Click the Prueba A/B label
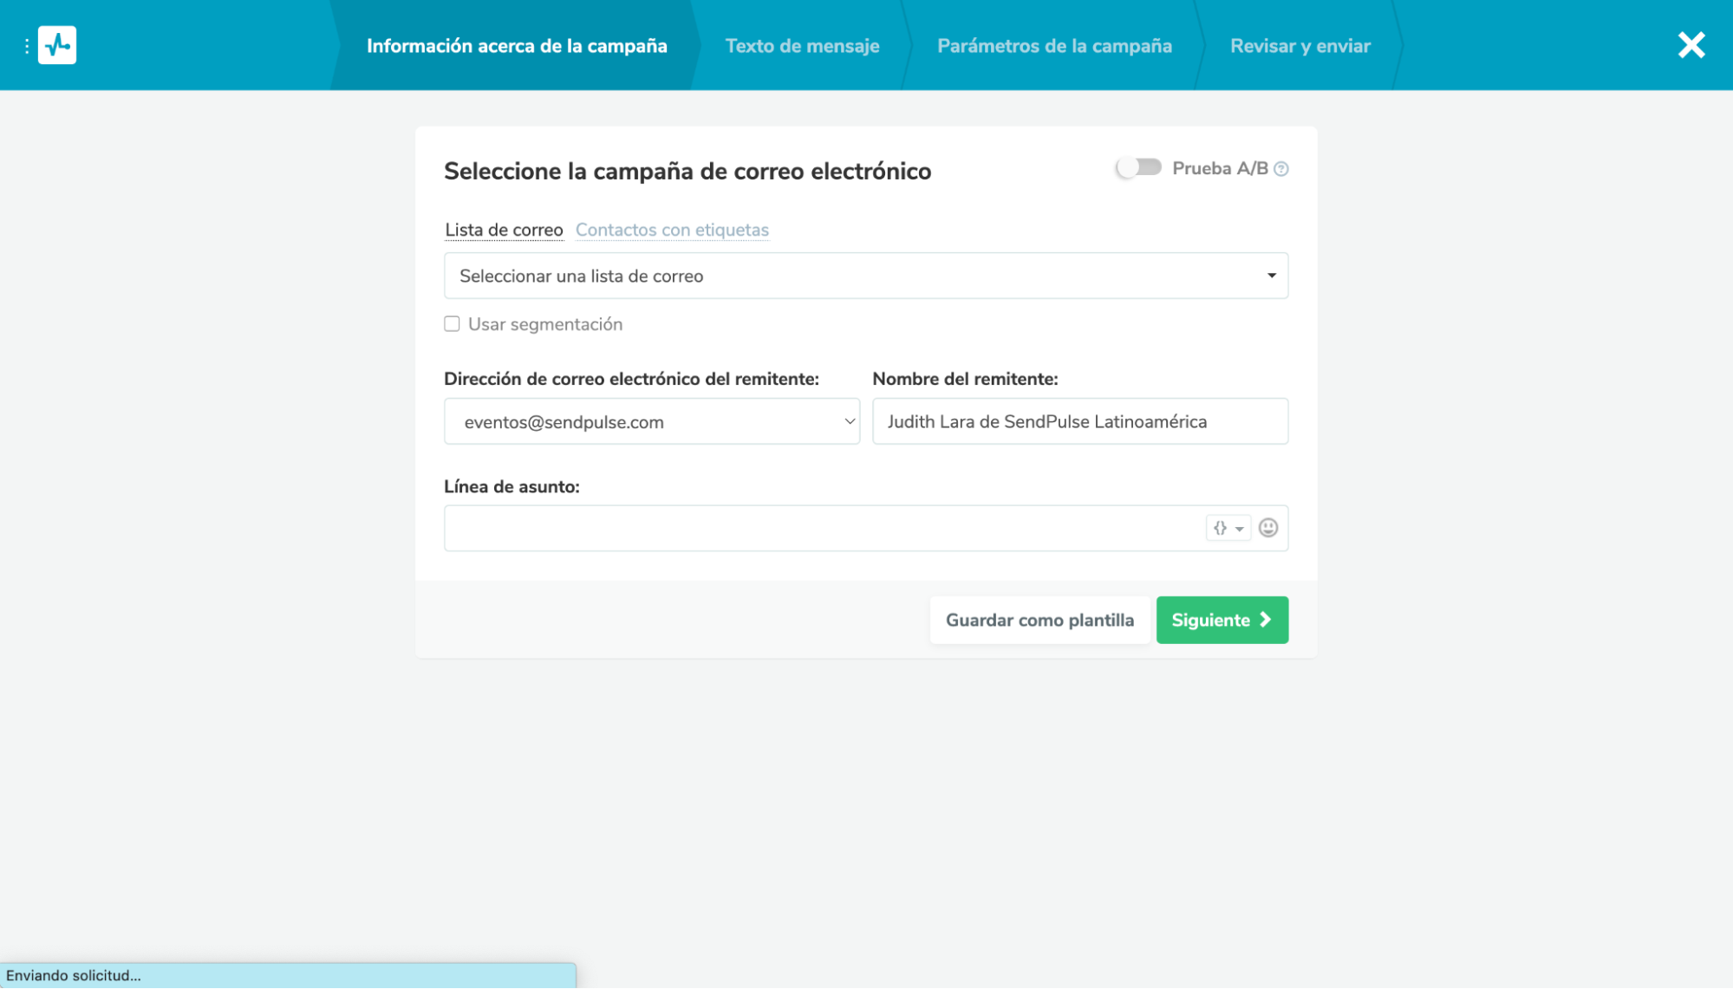This screenshot has height=989, width=1733. click(x=1220, y=168)
